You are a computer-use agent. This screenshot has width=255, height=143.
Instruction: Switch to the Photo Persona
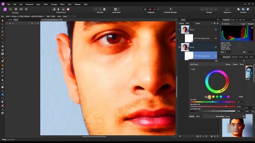[5, 9]
